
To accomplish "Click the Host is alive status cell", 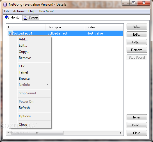I will [x=95, y=33].
